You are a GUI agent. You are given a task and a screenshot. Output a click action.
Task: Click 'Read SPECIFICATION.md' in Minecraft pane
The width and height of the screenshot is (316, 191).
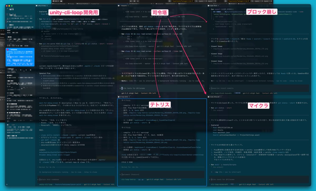[x=223, y=127]
